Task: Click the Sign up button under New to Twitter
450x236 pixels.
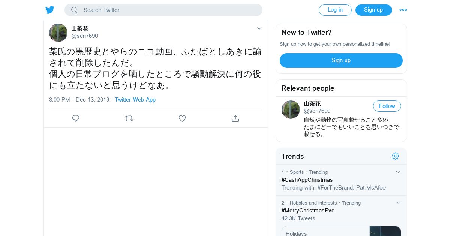Action: [341, 60]
